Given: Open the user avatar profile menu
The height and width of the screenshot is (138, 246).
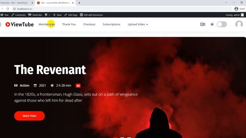Looking at the screenshot, I should 239,24.
